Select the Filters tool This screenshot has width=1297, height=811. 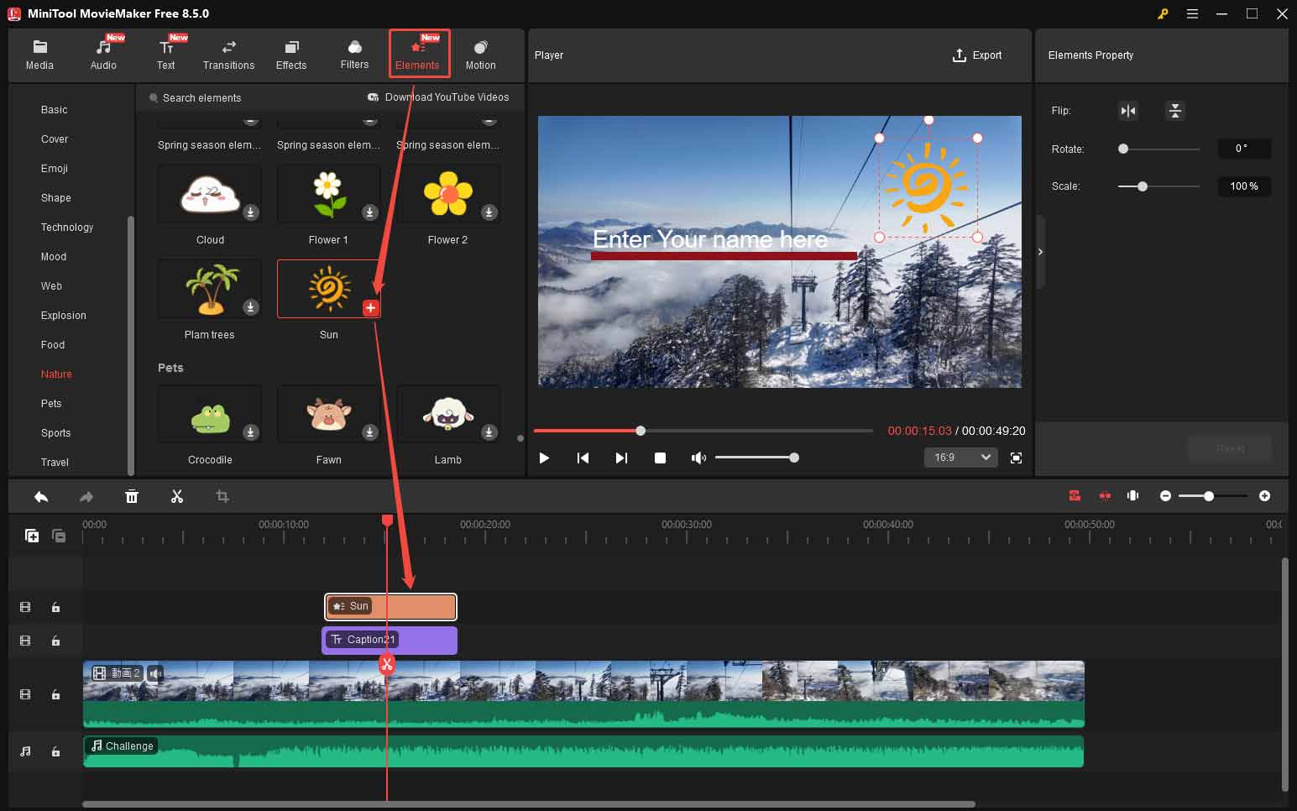point(353,53)
